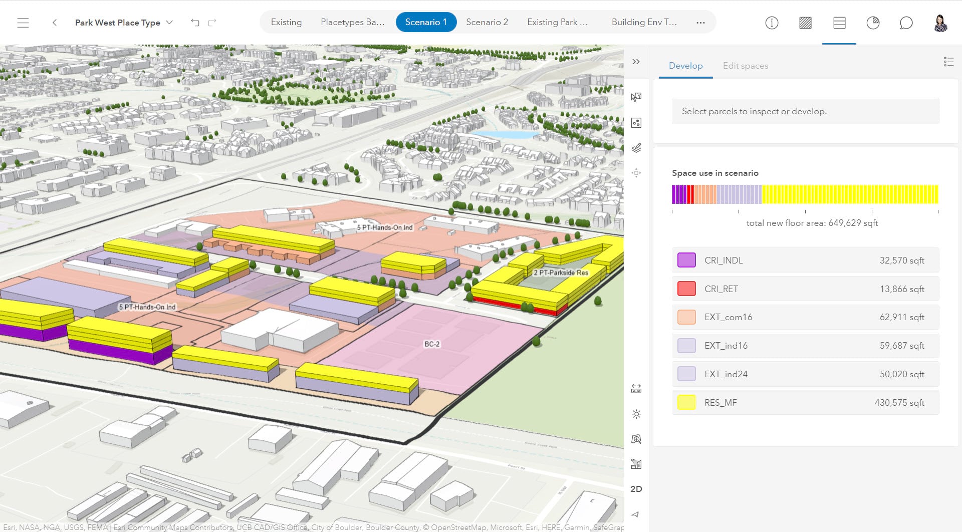
Task: Open the Park West Place Type dropdown
Action: click(170, 23)
